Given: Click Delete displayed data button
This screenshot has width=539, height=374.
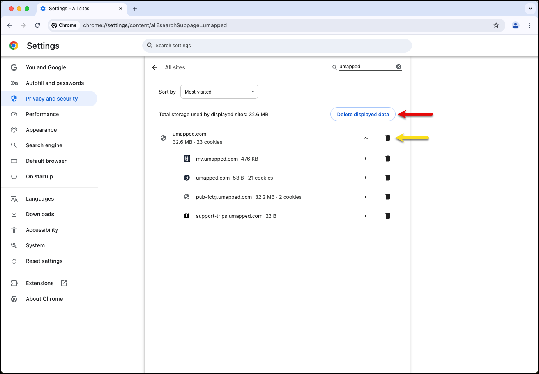Looking at the screenshot, I should [x=363, y=114].
